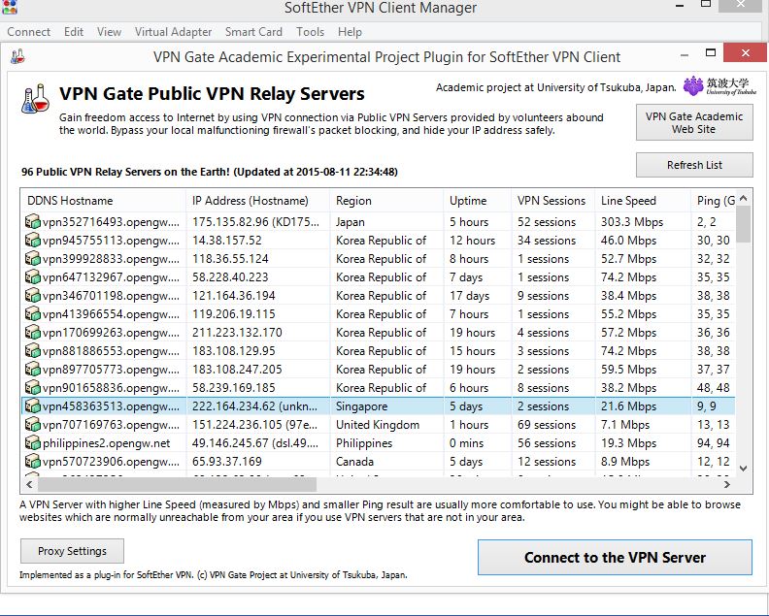Open VPN Gate Academic Web Site

coord(694,122)
